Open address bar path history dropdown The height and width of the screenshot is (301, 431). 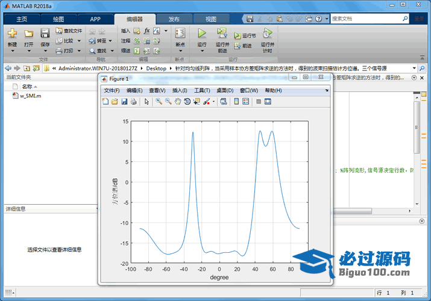(x=414, y=68)
